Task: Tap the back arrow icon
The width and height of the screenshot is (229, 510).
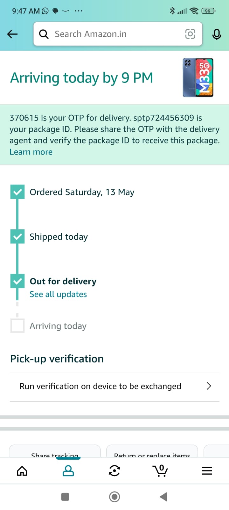Action: coord(12,34)
